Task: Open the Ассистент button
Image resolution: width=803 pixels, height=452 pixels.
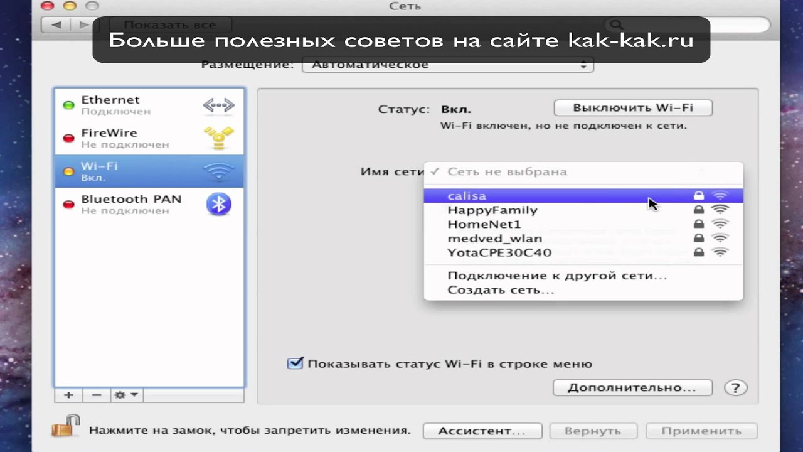Action: pyautogui.click(x=482, y=431)
